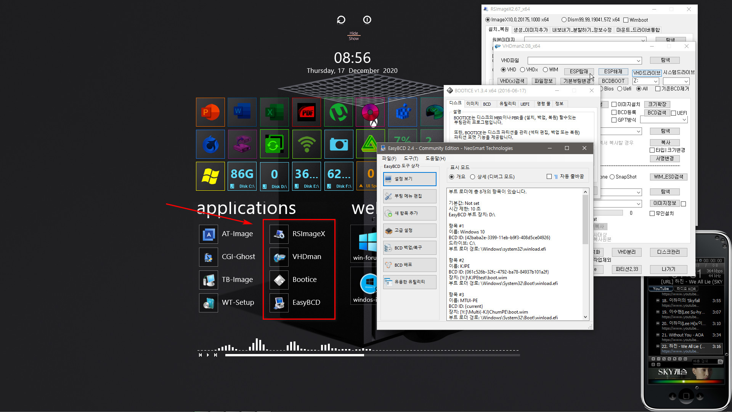The height and width of the screenshot is (412, 732).
Task: Open the pink disc burner tile
Action: point(370,112)
